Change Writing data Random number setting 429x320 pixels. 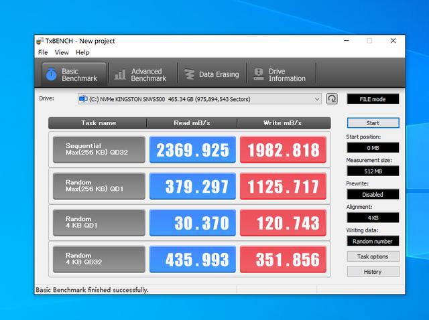373,241
